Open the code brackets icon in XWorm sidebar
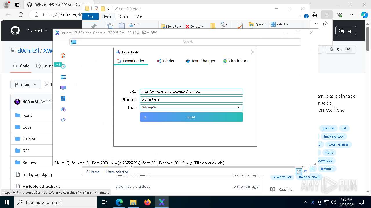Screen dimensions: 371x208 (x=63, y=120)
